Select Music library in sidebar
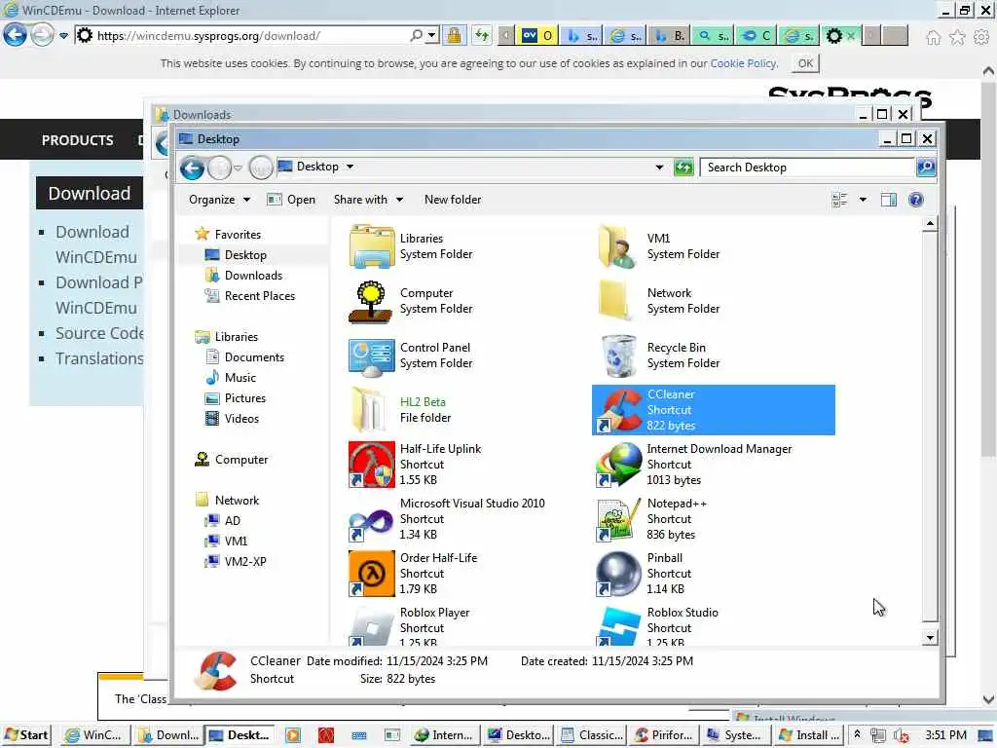The width and height of the screenshot is (997, 748). click(240, 378)
